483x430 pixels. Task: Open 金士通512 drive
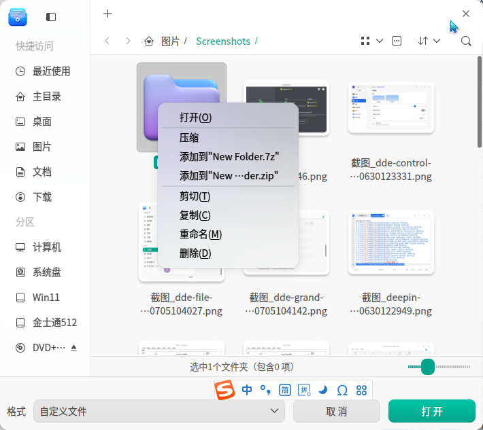(45, 323)
